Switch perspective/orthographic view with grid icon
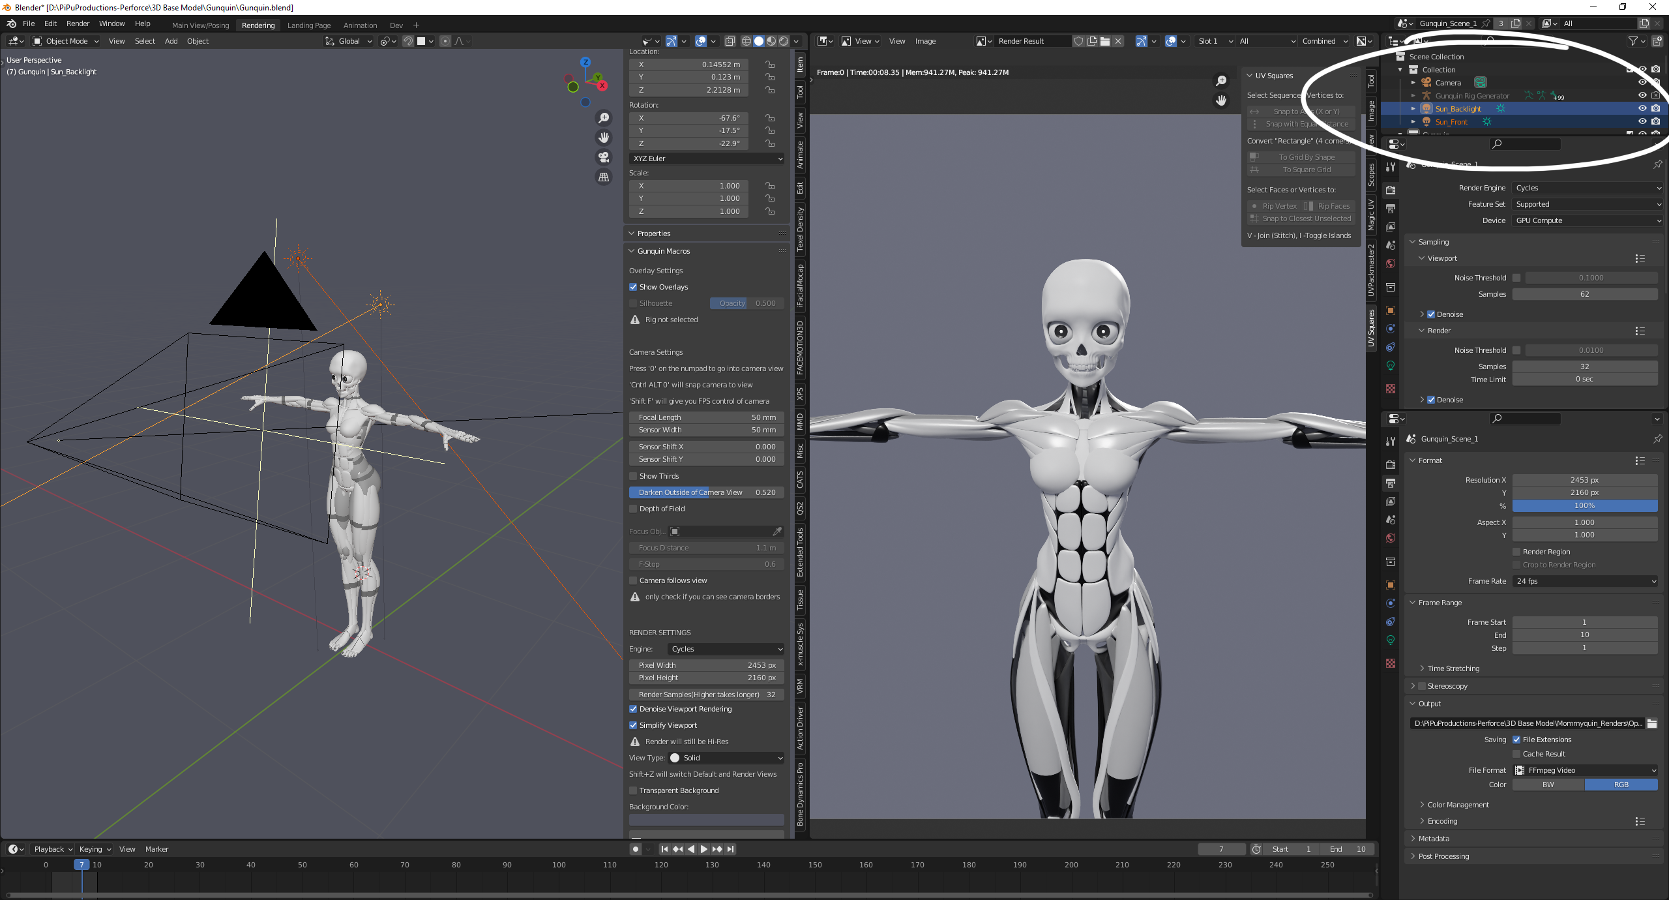The image size is (1669, 900). (604, 177)
